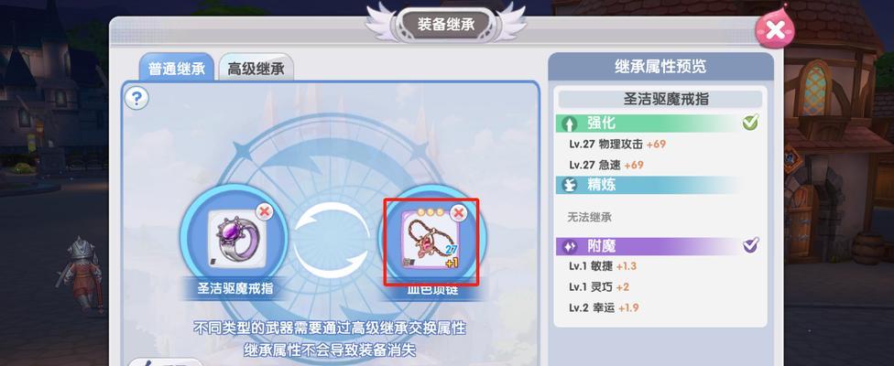Select the Lv.1 敏捷 +1.3 enchant row
894x366 pixels.
(x=603, y=266)
